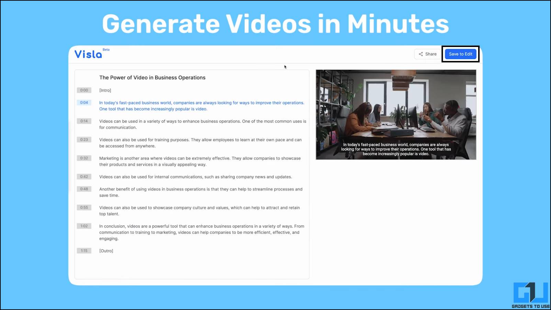The image size is (551, 310).
Task: Jump to the 0:55 timestamp marker
Action: [x=84, y=207]
